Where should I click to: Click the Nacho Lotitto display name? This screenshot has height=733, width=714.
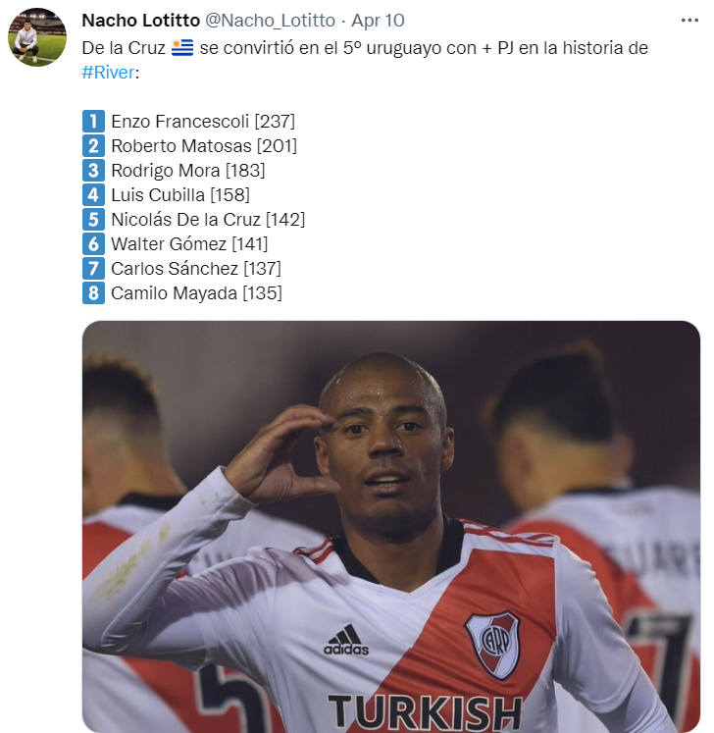140,20
